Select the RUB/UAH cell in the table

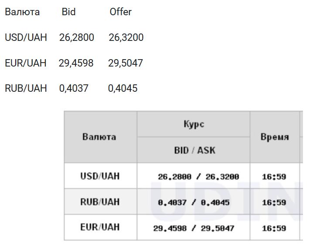(100, 202)
